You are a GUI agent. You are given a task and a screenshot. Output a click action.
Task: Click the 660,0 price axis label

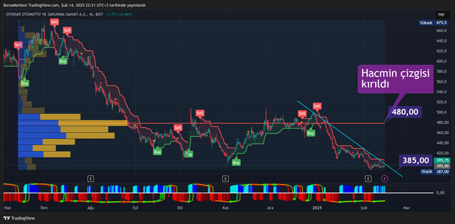pyautogui.click(x=441, y=31)
